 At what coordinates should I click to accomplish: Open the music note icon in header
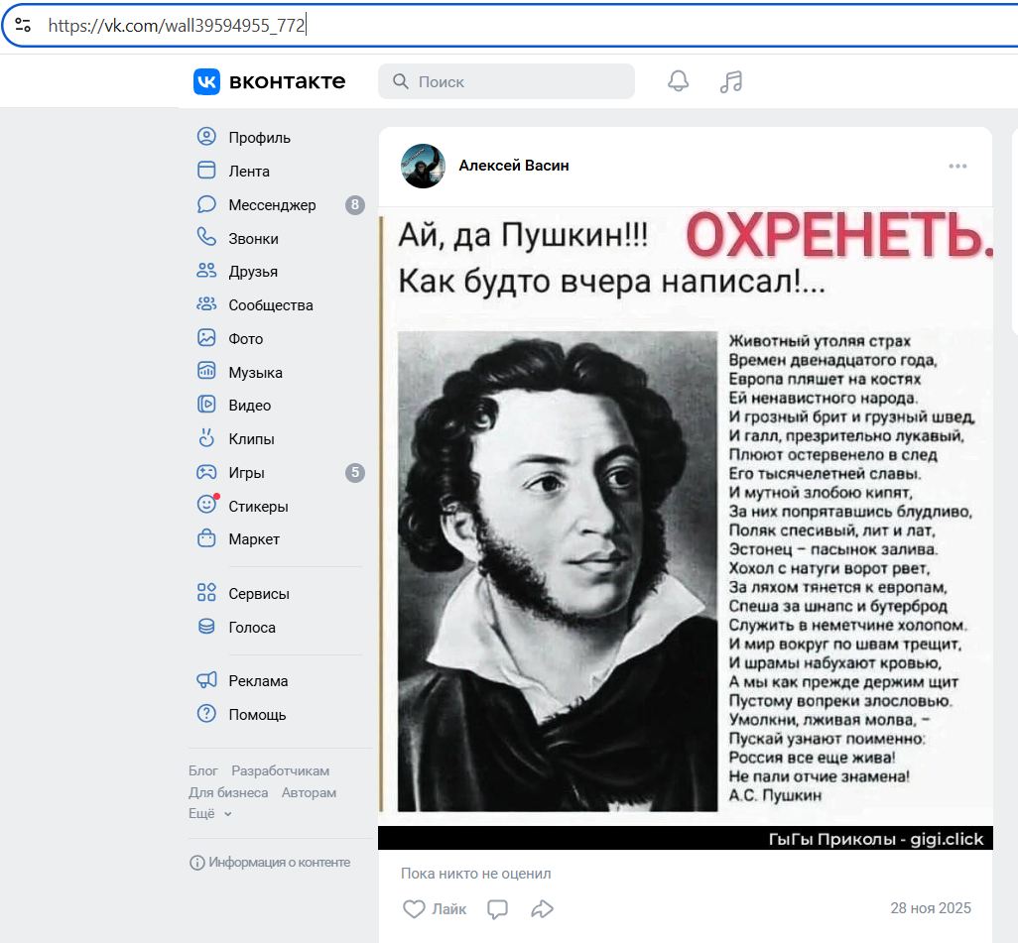click(731, 81)
